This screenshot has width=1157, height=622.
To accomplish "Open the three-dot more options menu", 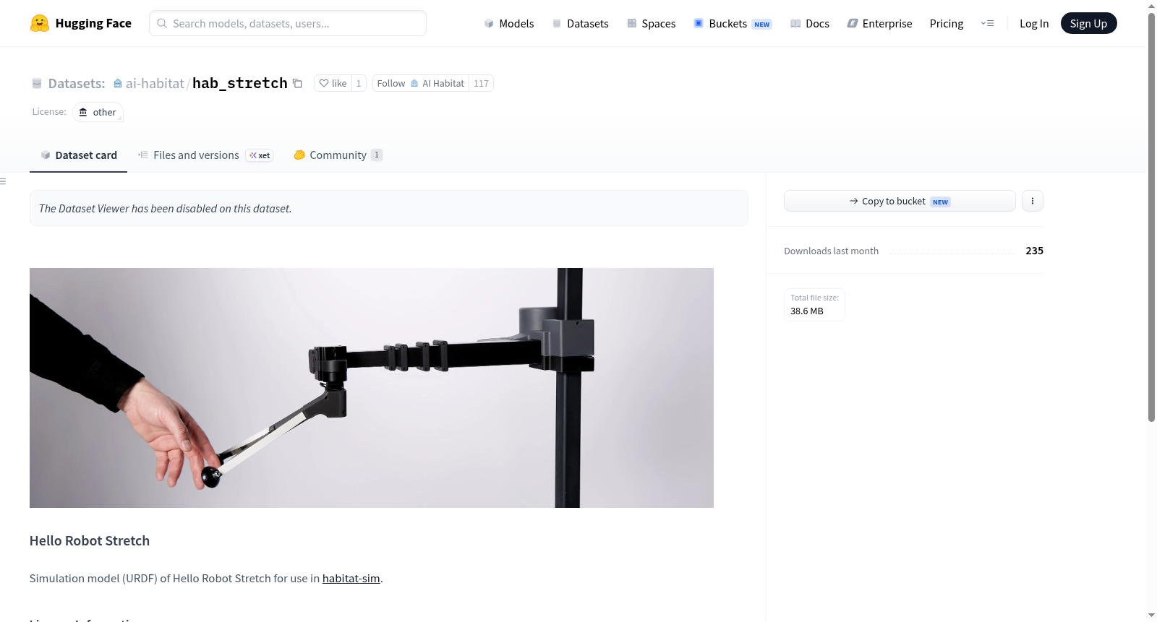I will click(x=1033, y=201).
